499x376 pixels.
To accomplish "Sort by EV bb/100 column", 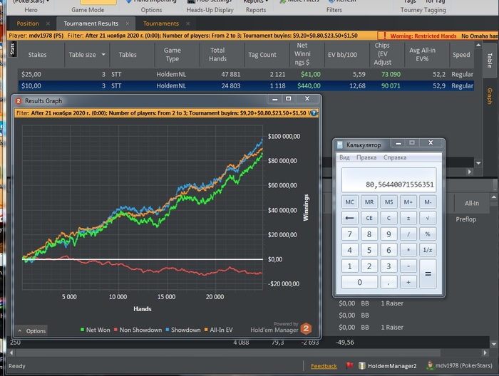I will coord(342,55).
